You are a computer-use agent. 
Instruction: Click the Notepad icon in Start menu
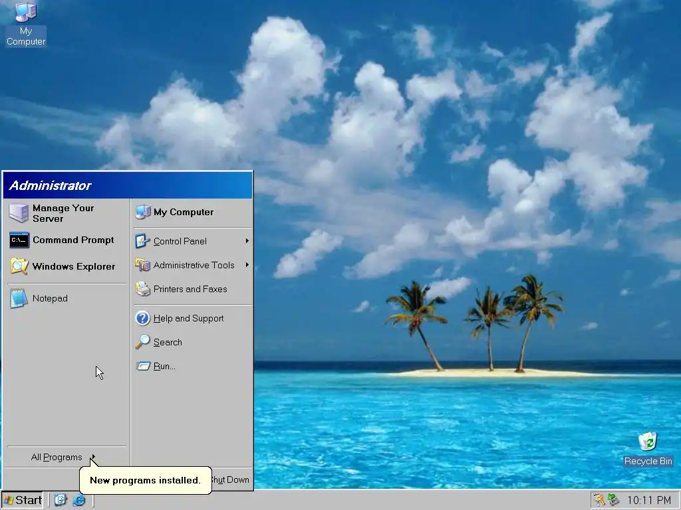pos(19,298)
